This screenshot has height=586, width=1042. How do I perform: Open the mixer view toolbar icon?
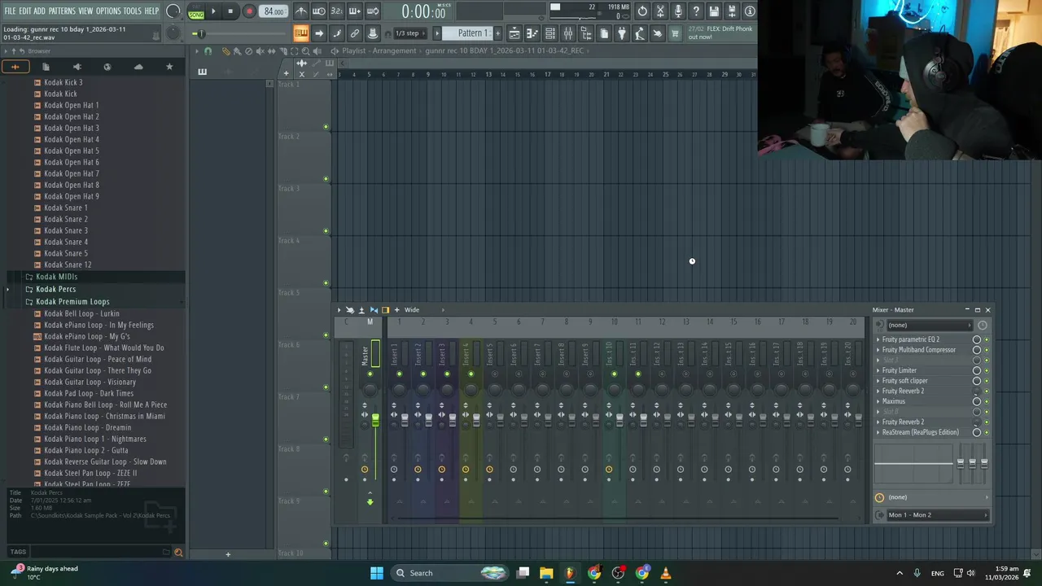(568, 33)
